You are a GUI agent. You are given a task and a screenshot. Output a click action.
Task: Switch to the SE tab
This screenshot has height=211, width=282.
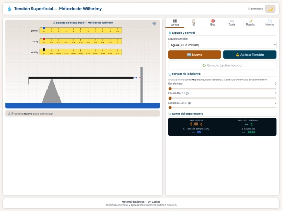click(194, 22)
